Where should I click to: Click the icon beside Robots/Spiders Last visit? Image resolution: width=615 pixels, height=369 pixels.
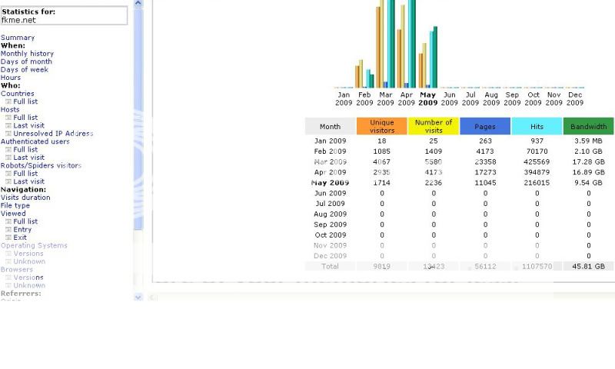(x=8, y=181)
